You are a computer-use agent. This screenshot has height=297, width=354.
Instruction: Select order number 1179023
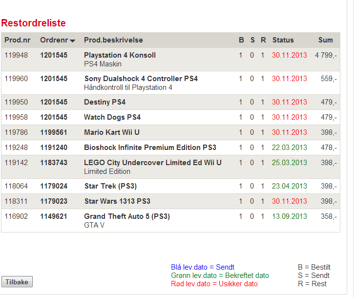pos(54,201)
